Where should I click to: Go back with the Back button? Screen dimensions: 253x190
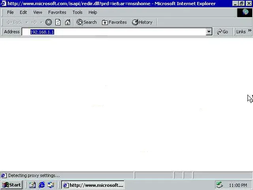click(x=14, y=22)
